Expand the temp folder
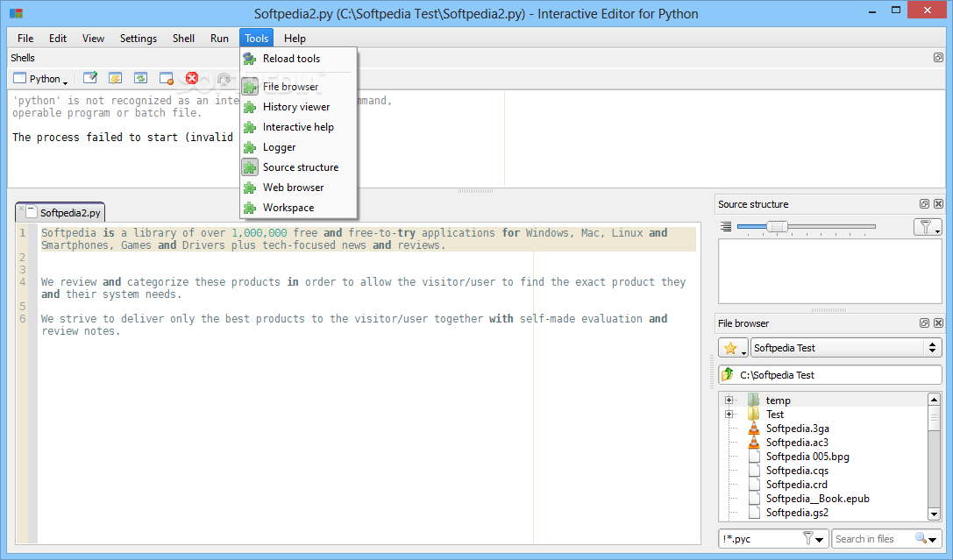953x560 pixels. click(x=729, y=401)
